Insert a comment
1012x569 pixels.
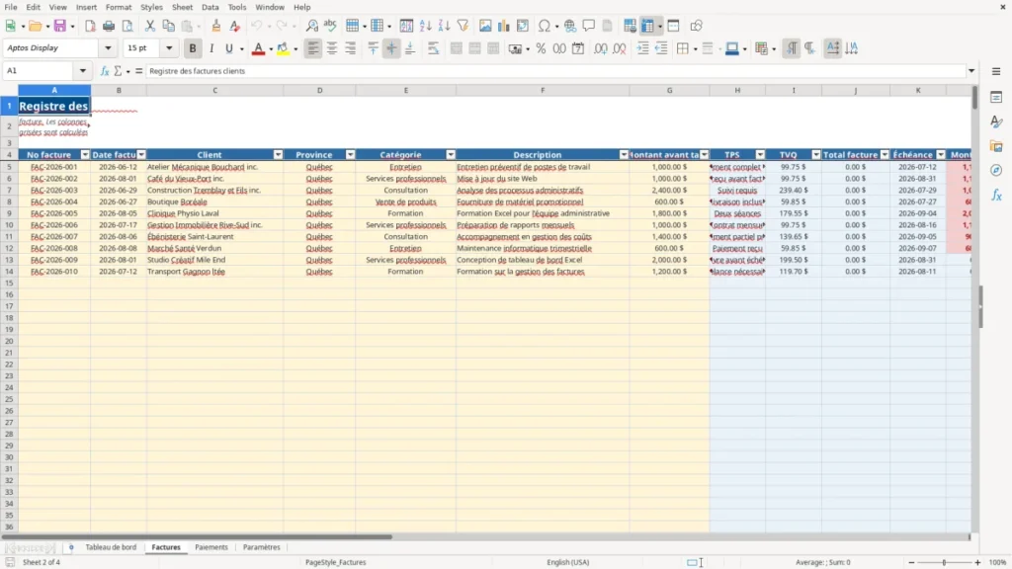(x=589, y=26)
